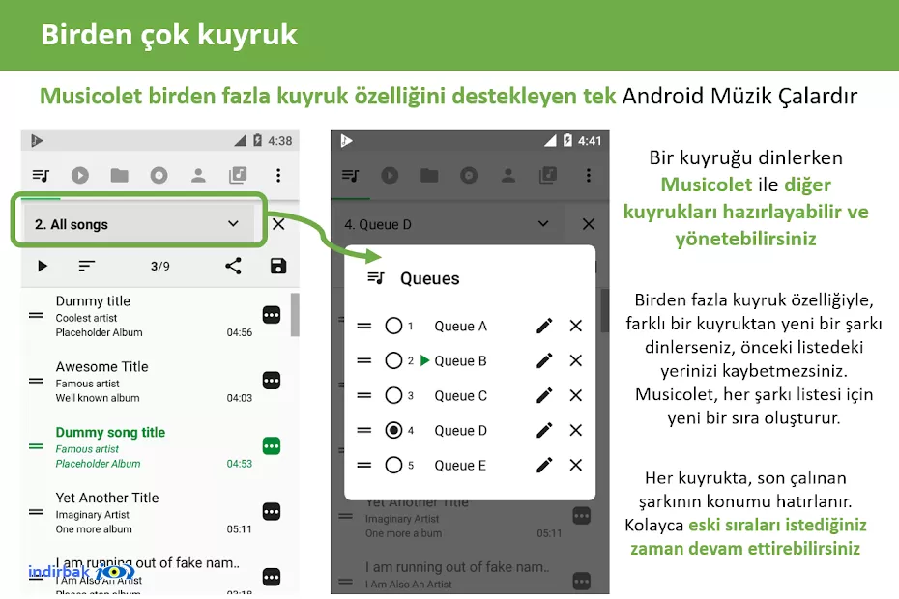Save the queue as playlist
899x599 pixels.
pyautogui.click(x=278, y=266)
